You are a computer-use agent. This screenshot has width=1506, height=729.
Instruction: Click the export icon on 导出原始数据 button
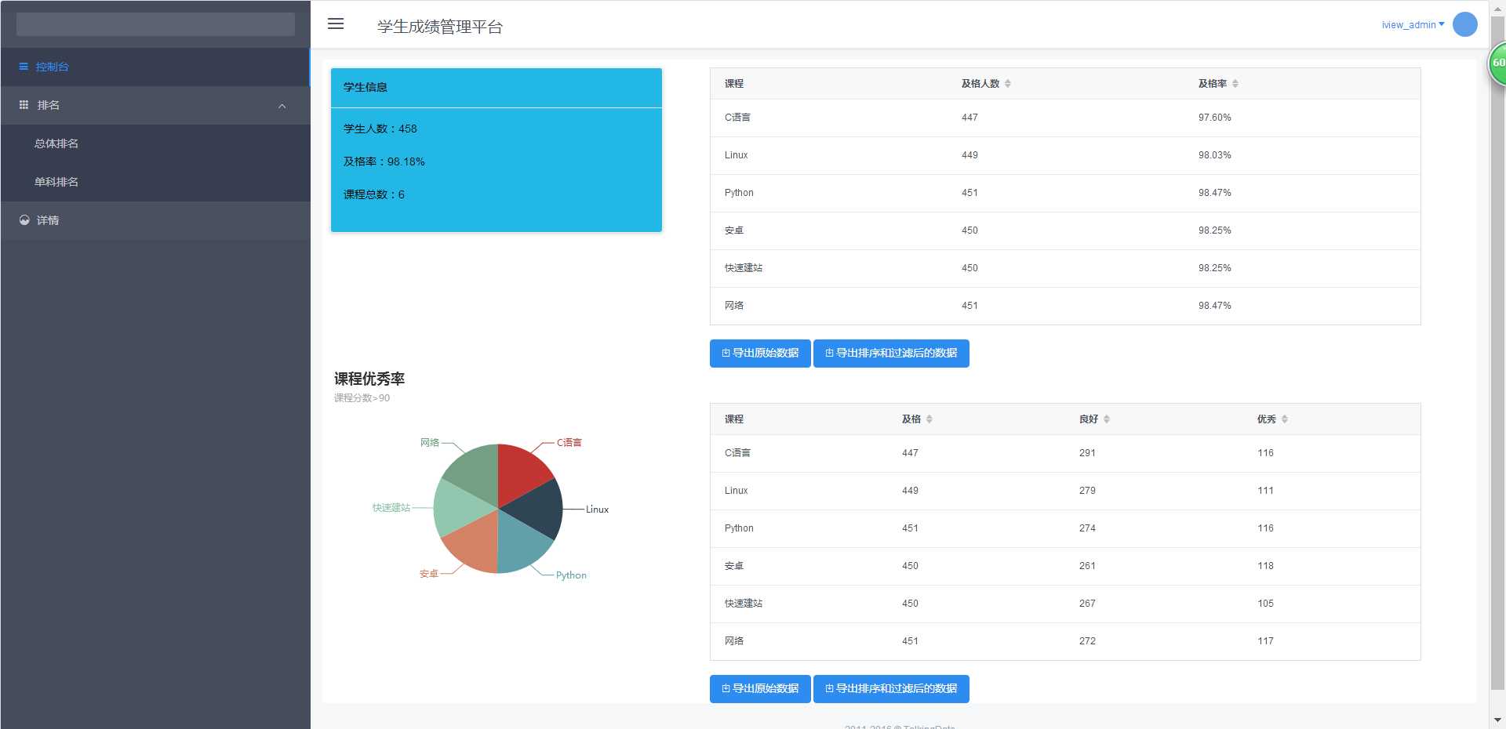click(x=724, y=353)
